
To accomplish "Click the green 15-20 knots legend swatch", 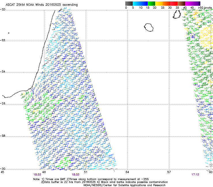I will point(151,3).
